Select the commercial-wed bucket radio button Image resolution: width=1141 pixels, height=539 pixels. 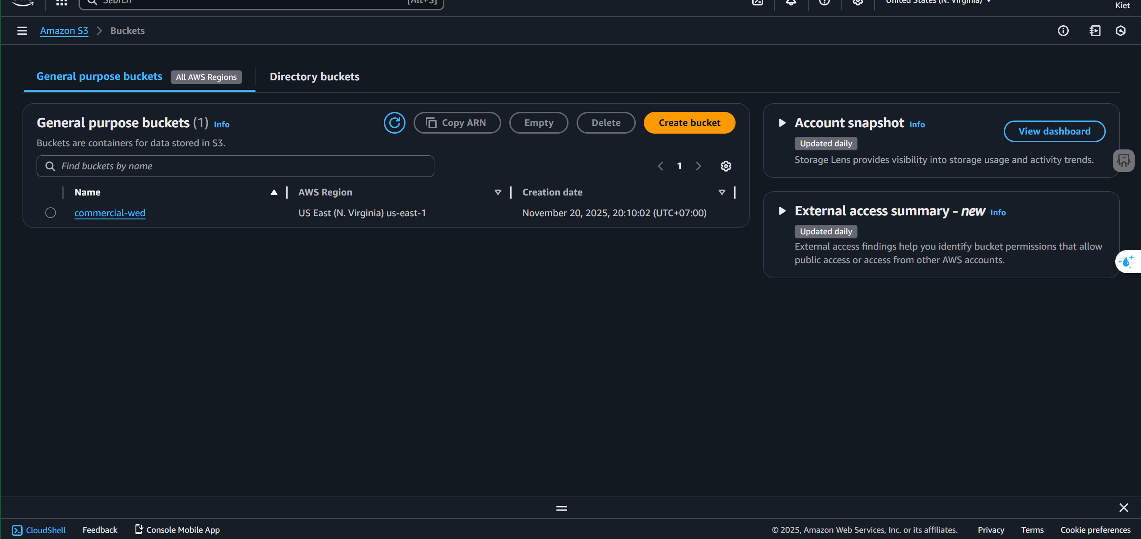(x=51, y=213)
